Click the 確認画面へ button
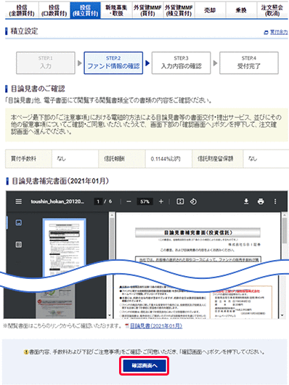The height and width of the screenshot is (385, 289). click(x=144, y=366)
